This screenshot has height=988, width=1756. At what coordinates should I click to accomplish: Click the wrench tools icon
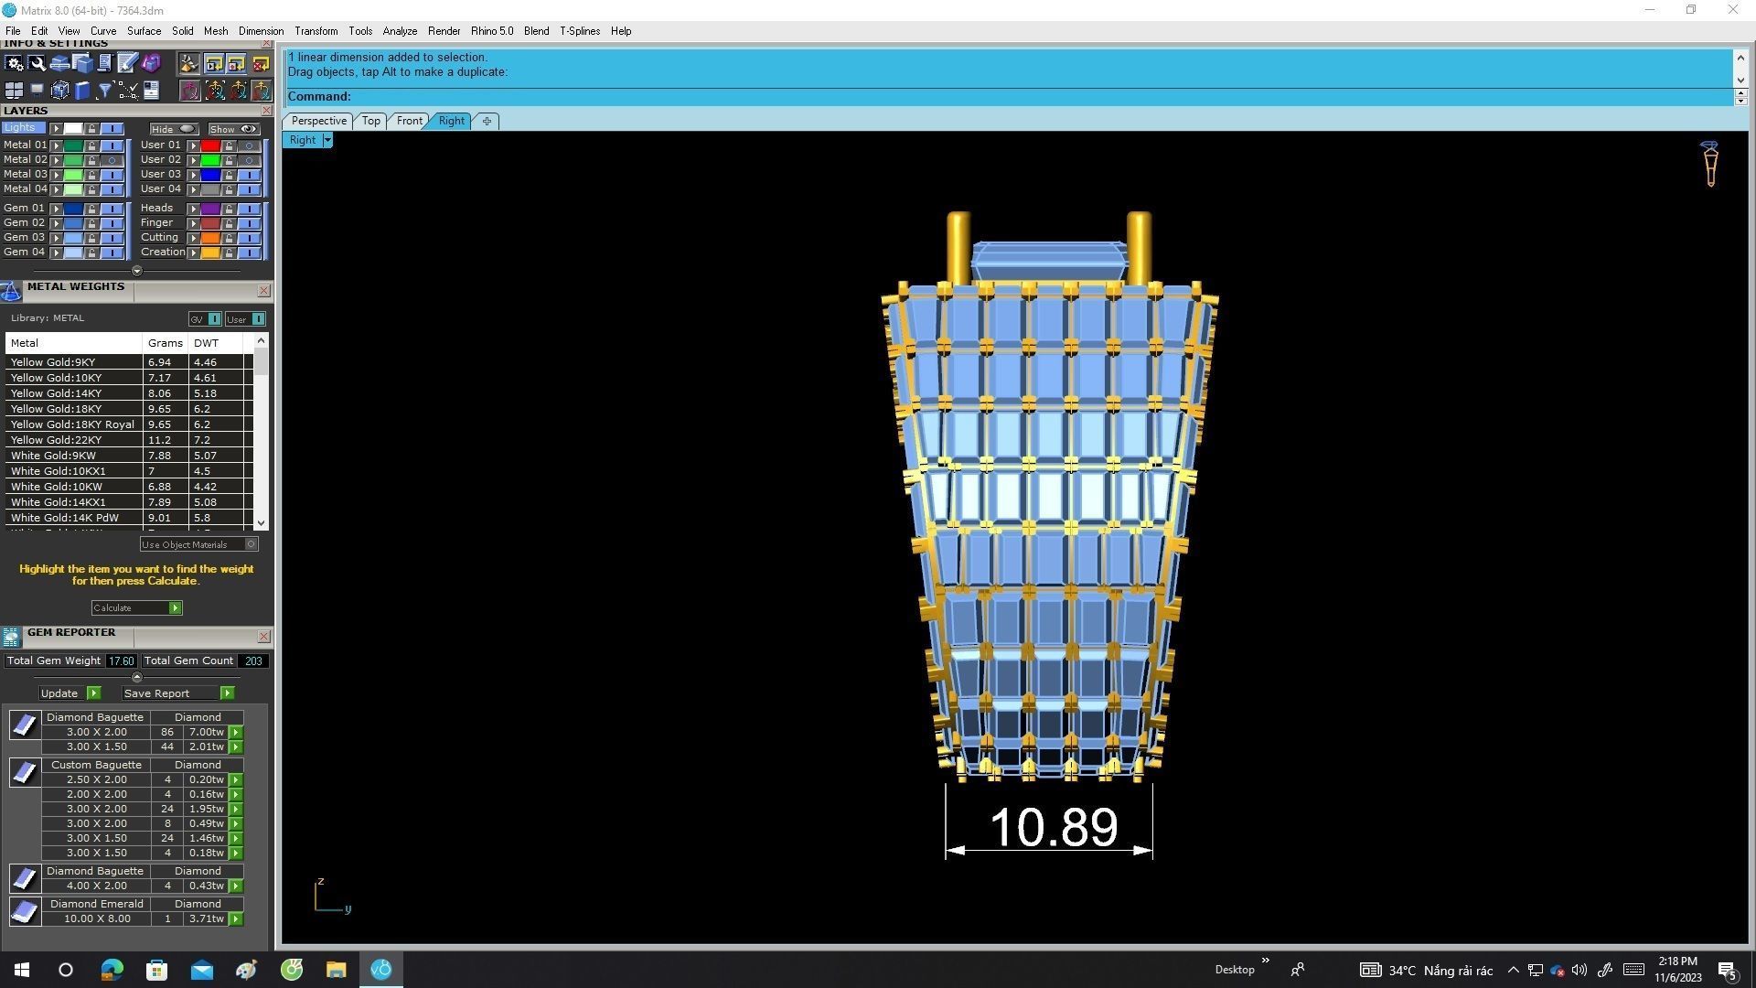pos(37,63)
